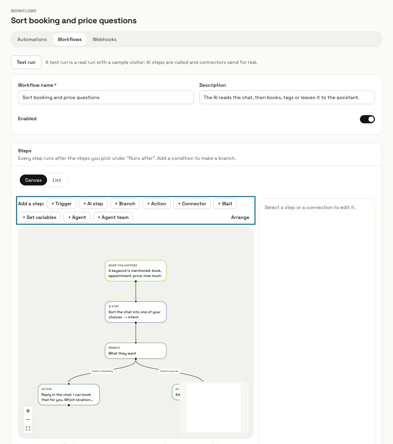Select the 'intent is booking' connection label
Viewport: 393px width, 444px height.
coord(102,371)
